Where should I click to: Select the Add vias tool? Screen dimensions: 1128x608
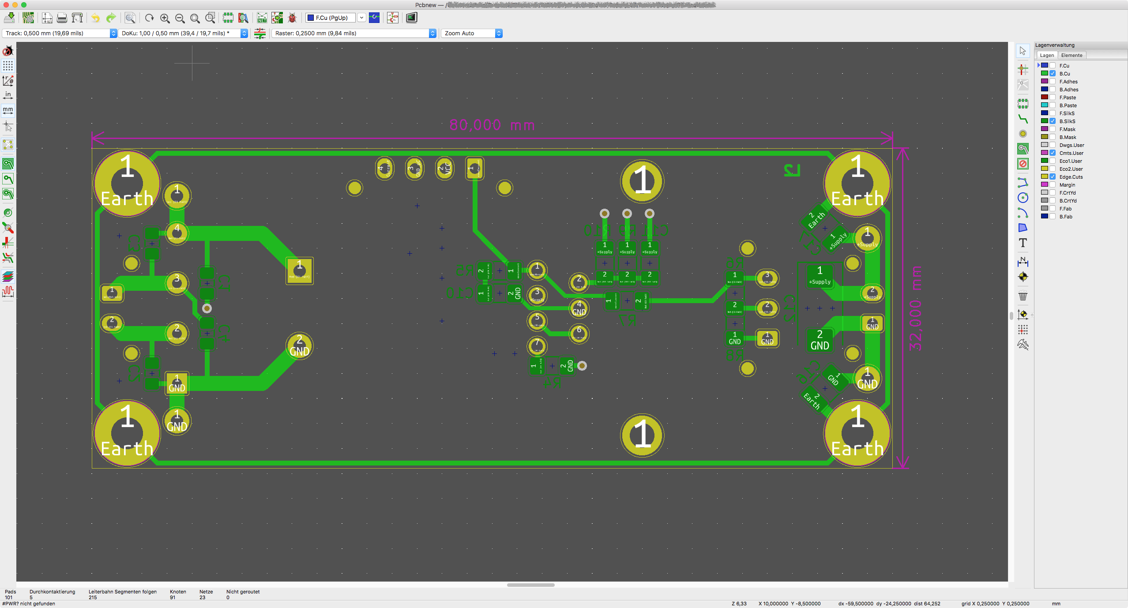coord(1023,134)
